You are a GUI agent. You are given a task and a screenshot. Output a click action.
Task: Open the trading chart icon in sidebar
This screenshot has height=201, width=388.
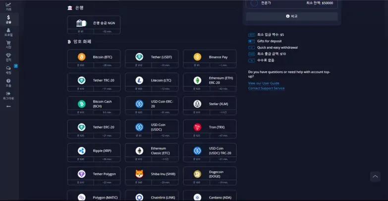tap(8, 4)
